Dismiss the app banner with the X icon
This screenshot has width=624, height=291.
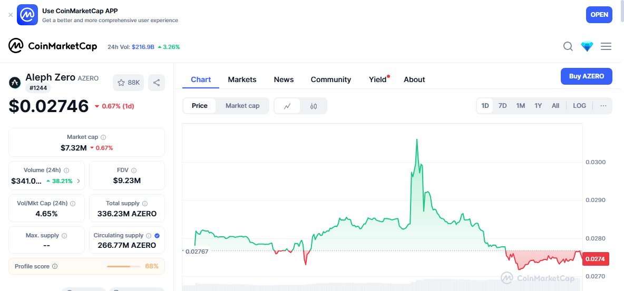pyautogui.click(x=11, y=15)
